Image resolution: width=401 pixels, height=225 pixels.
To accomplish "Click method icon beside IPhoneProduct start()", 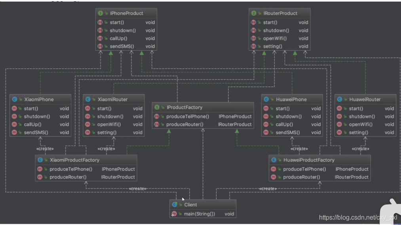I will click(x=100, y=23).
